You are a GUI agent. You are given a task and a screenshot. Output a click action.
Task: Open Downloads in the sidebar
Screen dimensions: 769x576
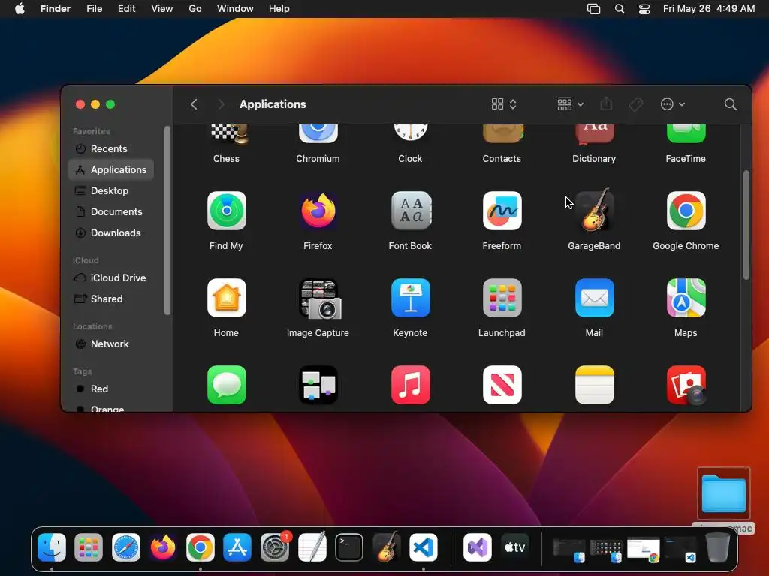pos(111,233)
